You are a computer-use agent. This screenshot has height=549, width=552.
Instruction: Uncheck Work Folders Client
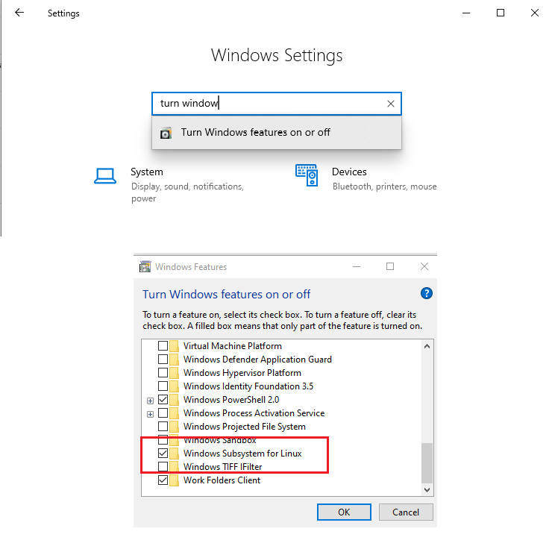click(163, 480)
